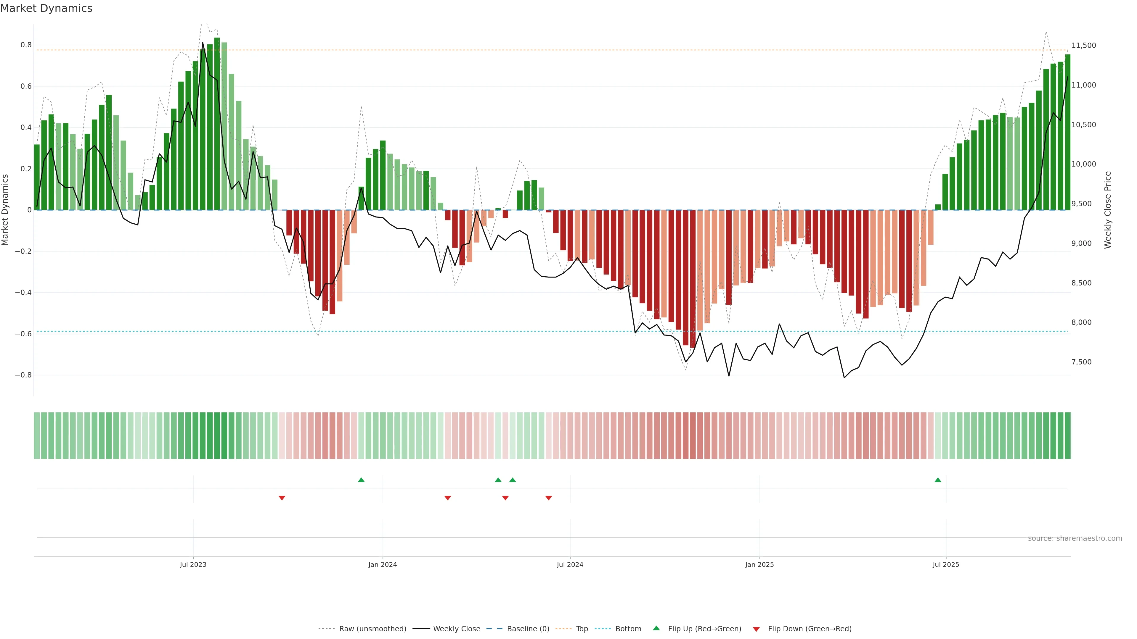Click the Flip Down red triangle legend icon

[x=756, y=629]
